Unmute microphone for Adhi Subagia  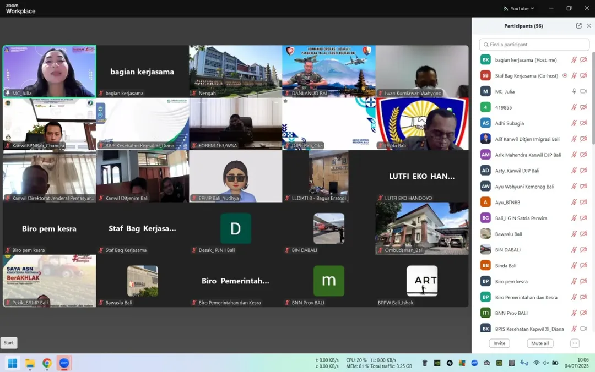[x=574, y=123]
